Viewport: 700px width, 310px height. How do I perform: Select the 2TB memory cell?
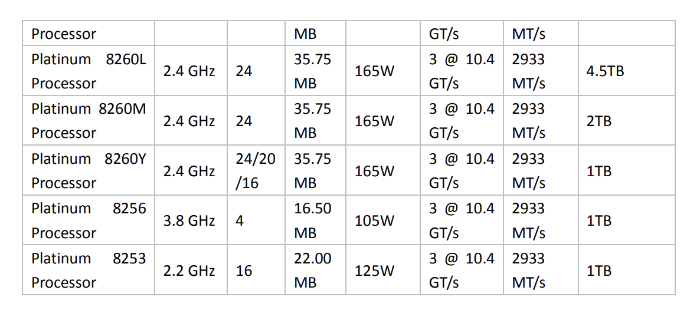pos(599,121)
